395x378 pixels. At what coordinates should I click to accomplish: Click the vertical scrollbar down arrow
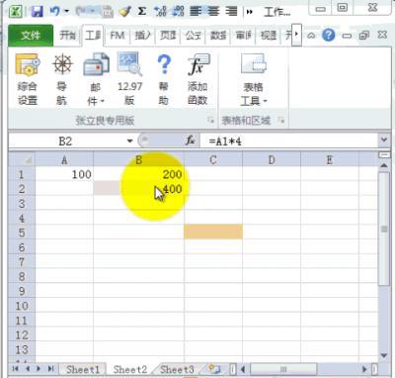point(384,355)
